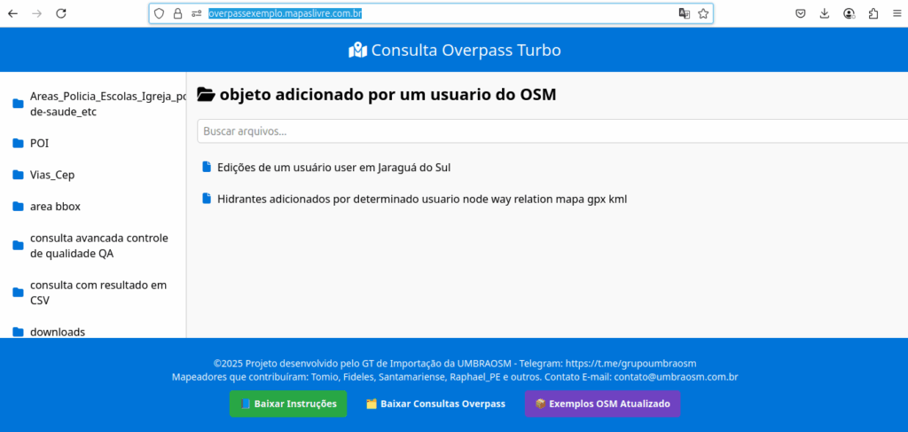Screen dimensions: 908x432
Task: Click the browser address bar URL
Action: pyautogui.click(x=286, y=14)
